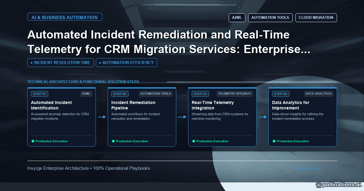The image size is (364, 191).
Task: Open the Automated Incident Identification card title
Action: [52, 105]
